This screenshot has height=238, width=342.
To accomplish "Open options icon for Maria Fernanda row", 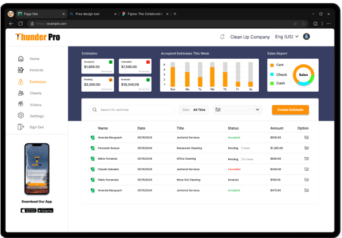I will click(307, 158).
